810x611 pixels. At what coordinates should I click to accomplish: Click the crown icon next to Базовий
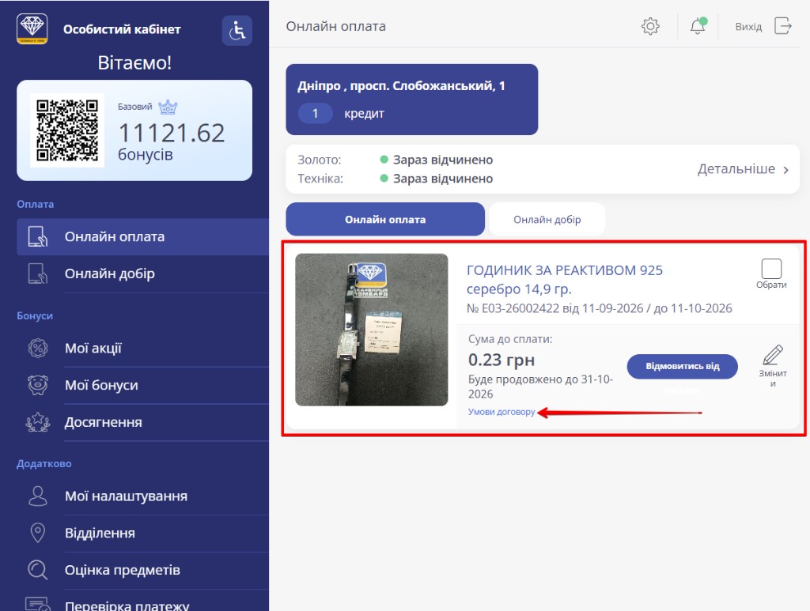point(168,107)
